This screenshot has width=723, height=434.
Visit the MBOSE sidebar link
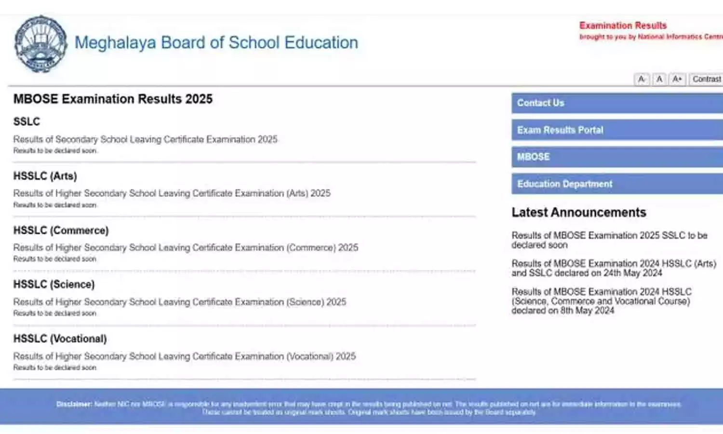coord(533,157)
